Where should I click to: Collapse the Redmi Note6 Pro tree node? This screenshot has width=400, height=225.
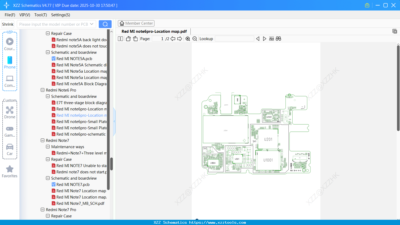click(x=43, y=90)
